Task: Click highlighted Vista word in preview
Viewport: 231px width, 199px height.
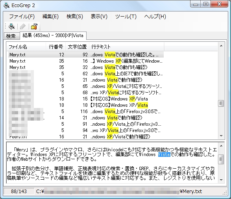Action: click(164, 154)
